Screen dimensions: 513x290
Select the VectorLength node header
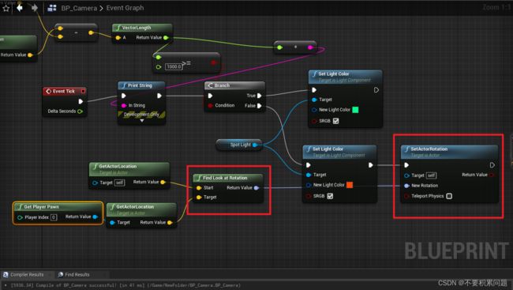(142, 28)
